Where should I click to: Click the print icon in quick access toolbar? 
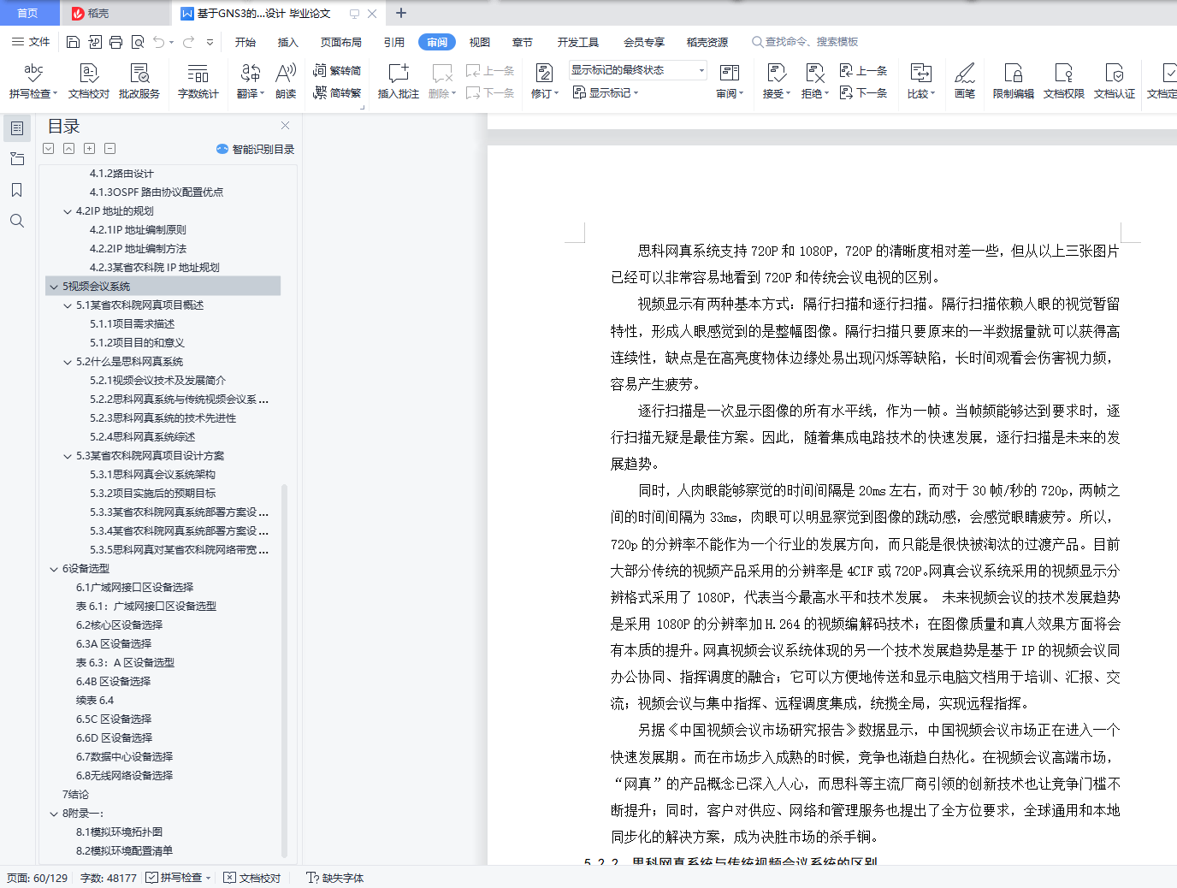[116, 42]
